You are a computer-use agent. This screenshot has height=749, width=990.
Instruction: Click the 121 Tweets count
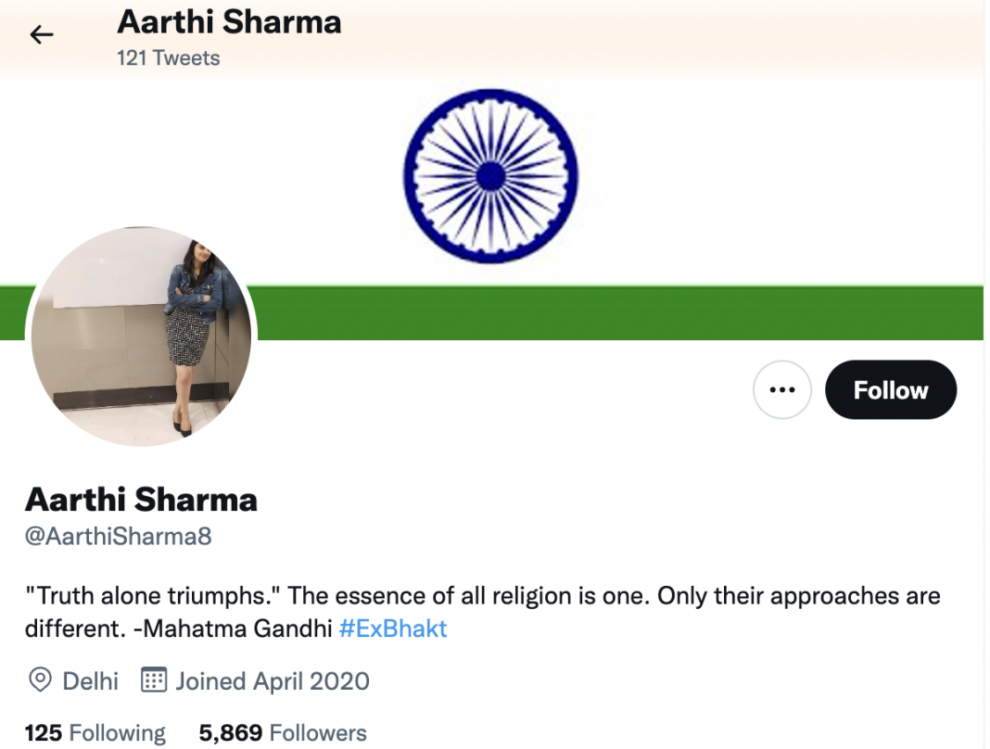click(x=168, y=58)
